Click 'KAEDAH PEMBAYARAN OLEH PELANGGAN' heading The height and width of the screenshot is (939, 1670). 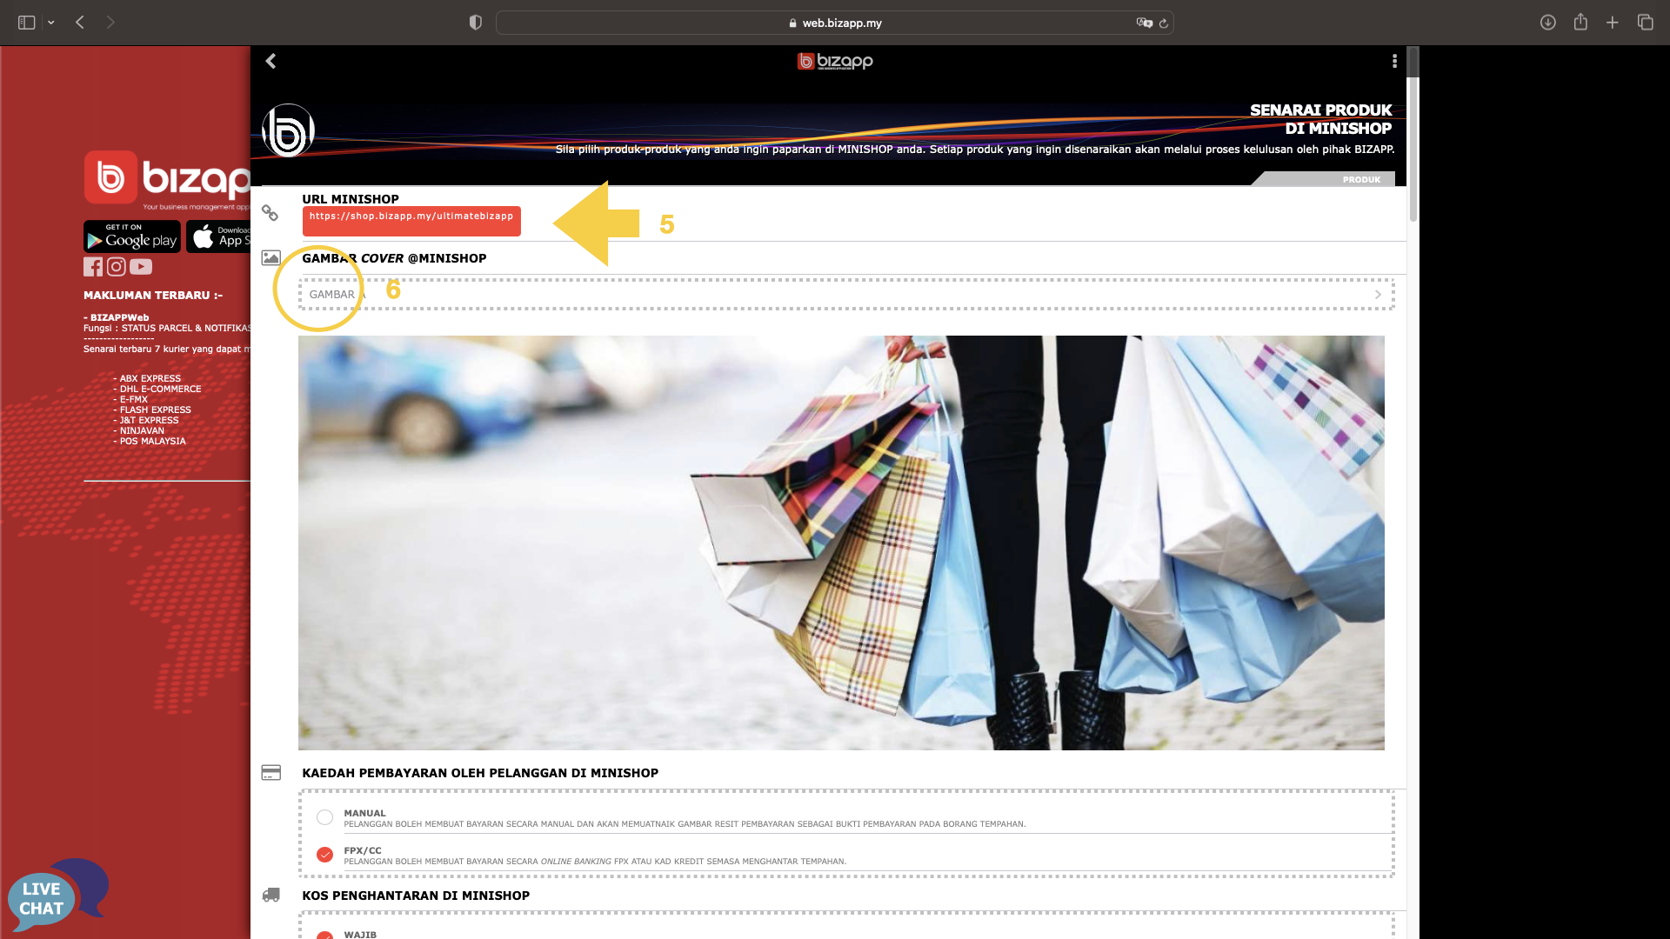pyautogui.click(x=480, y=773)
